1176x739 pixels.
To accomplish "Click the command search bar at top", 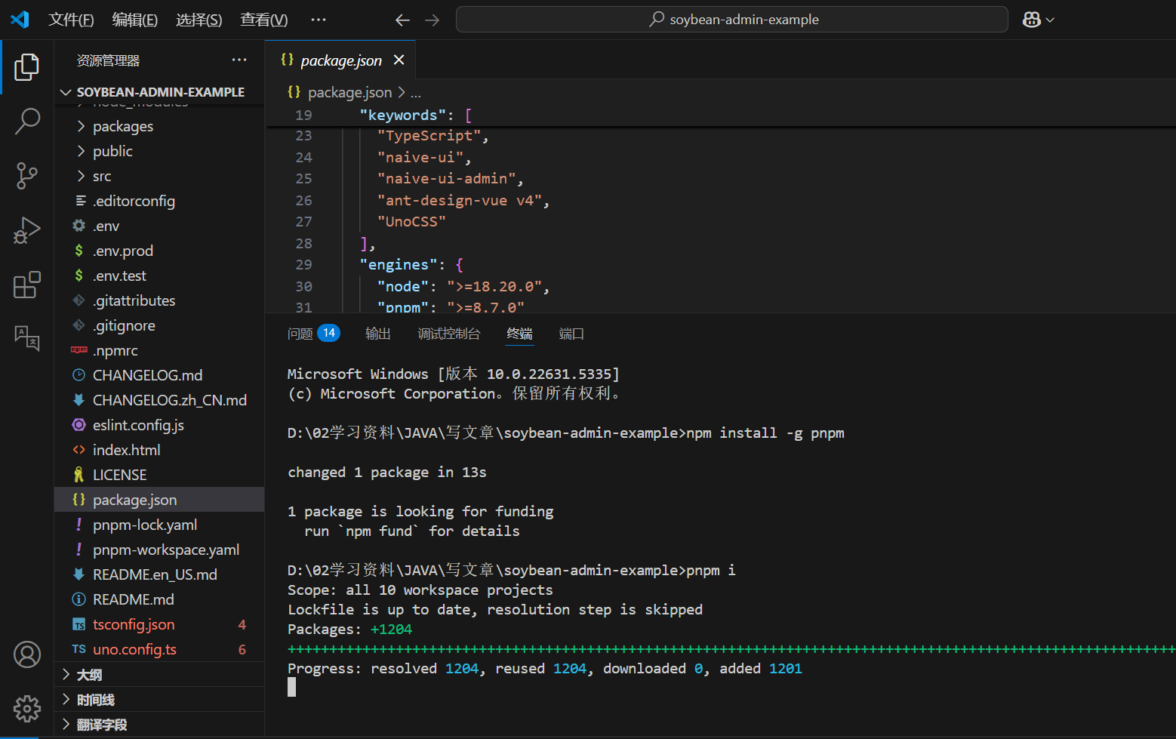I will (731, 19).
